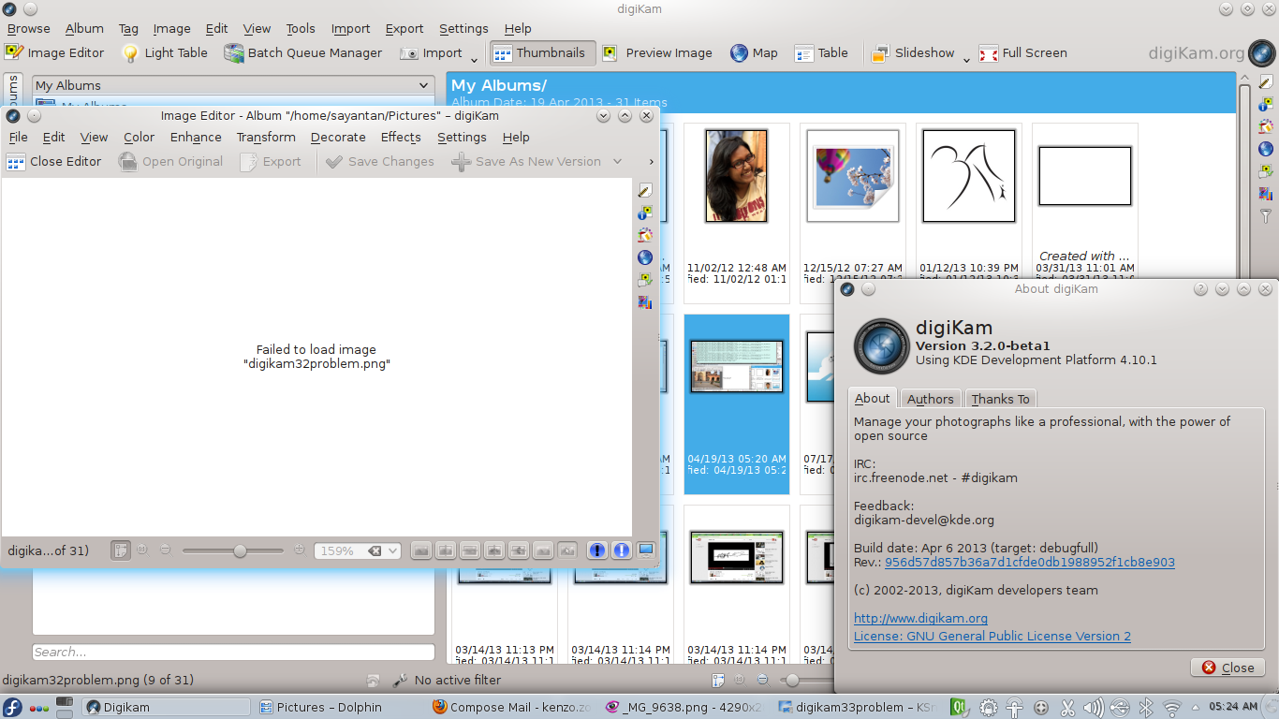Toggle Preview Image view mode
This screenshot has height=719, width=1279.
(x=657, y=53)
